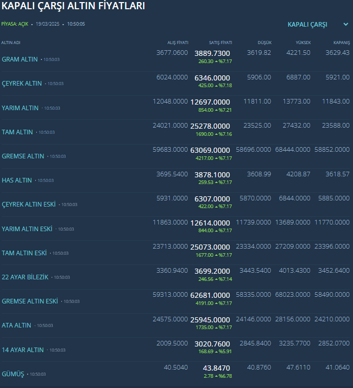This screenshot has height=388, width=353.
Task: Open the HAS ALTIN link
Action: click(17, 180)
